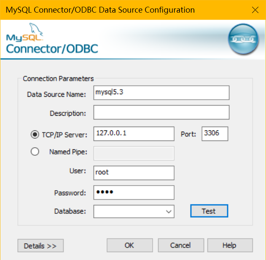Confirm settings with the OK button
The height and width of the screenshot is (260, 266).
(x=129, y=245)
